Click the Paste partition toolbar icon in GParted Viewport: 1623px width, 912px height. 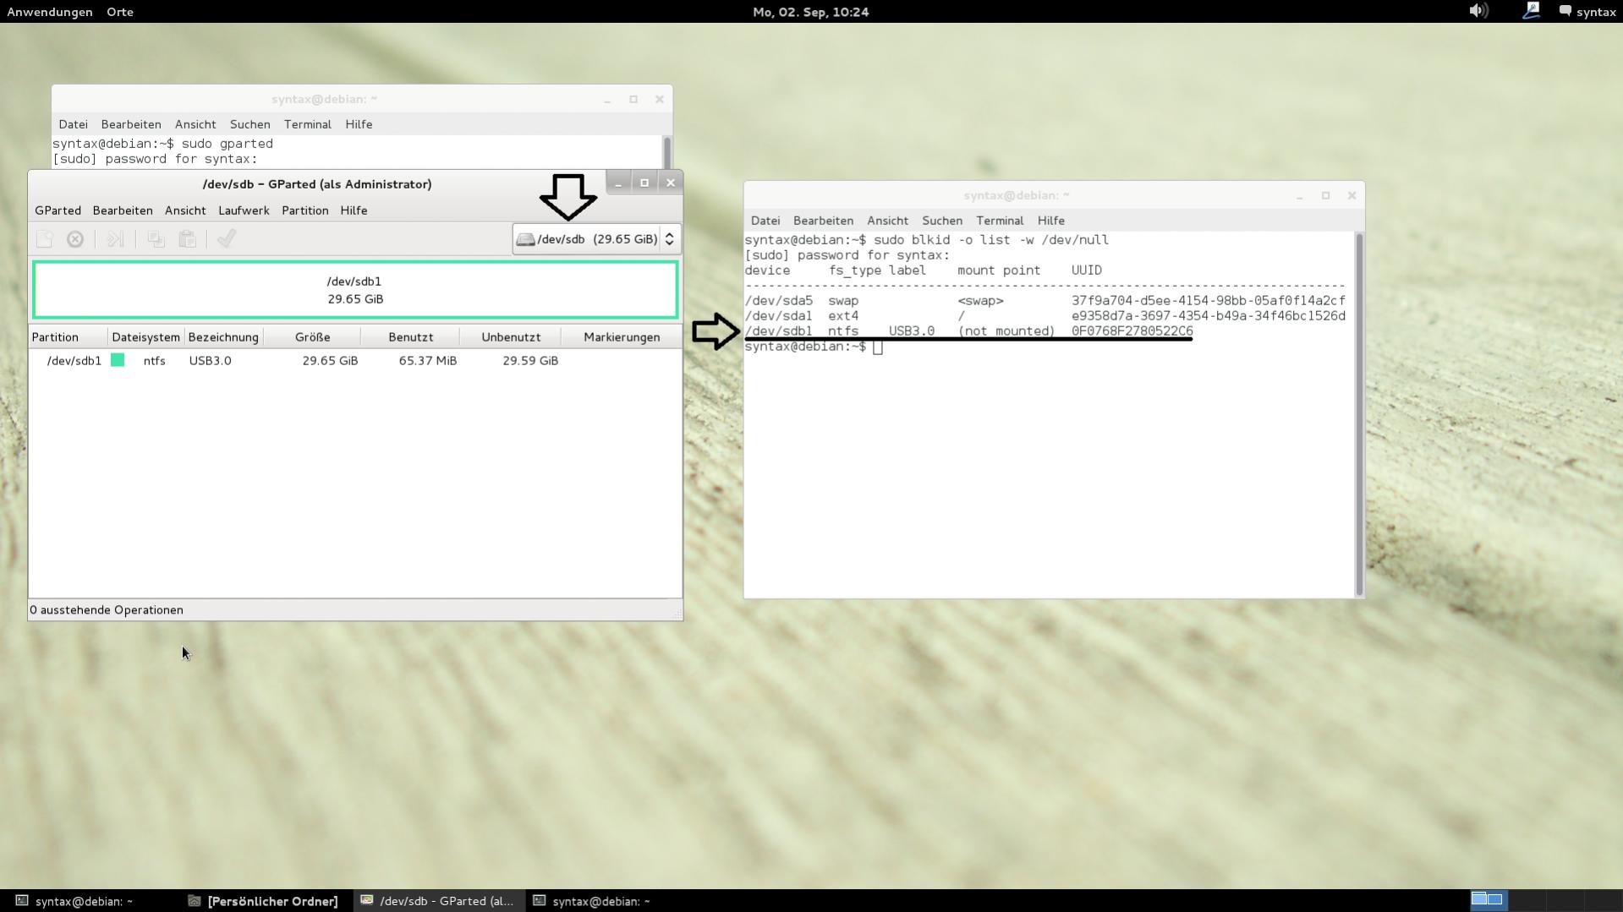[x=188, y=239]
